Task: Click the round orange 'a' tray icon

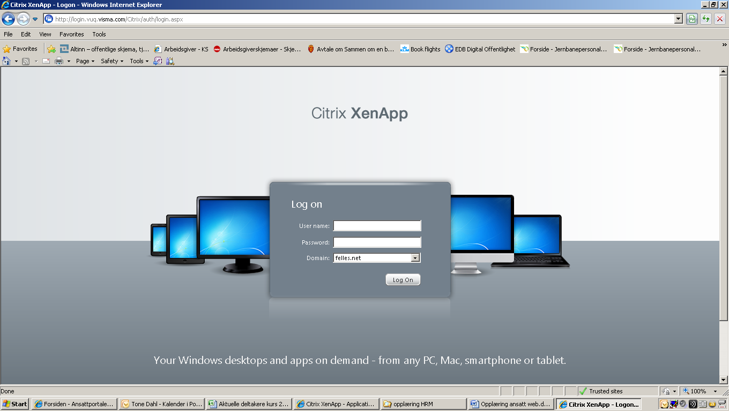Action: coord(712,405)
